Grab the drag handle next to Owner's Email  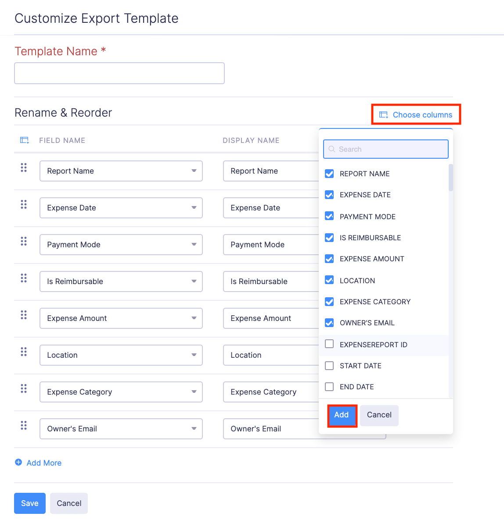[x=24, y=425]
